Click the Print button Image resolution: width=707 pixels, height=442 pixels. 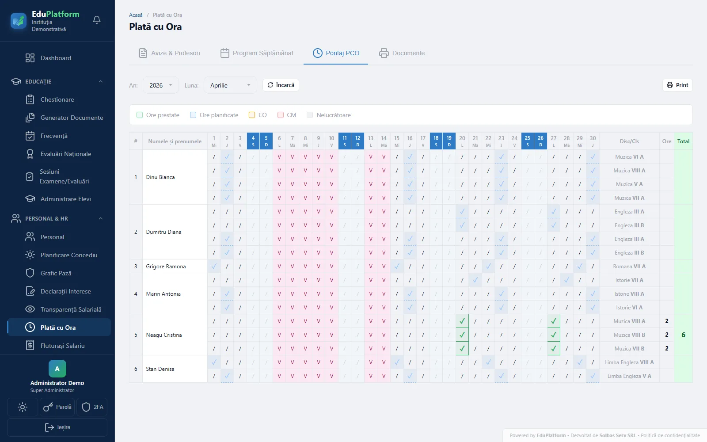pos(677,85)
